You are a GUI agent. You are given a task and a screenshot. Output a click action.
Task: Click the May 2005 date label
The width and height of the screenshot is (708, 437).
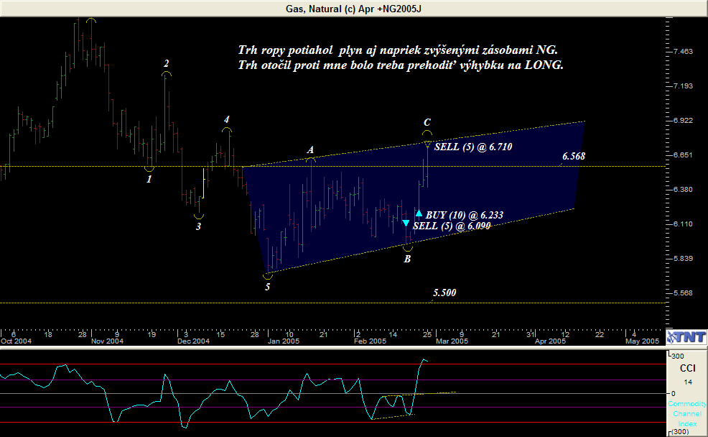point(642,341)
